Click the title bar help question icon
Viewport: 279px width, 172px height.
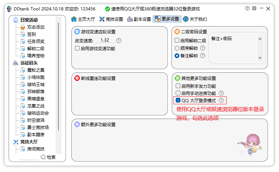[247, 8]
